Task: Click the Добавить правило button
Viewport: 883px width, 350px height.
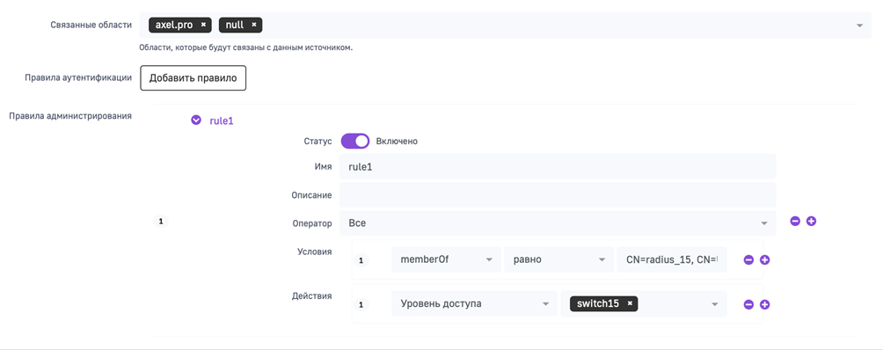Action: [193, 78]
